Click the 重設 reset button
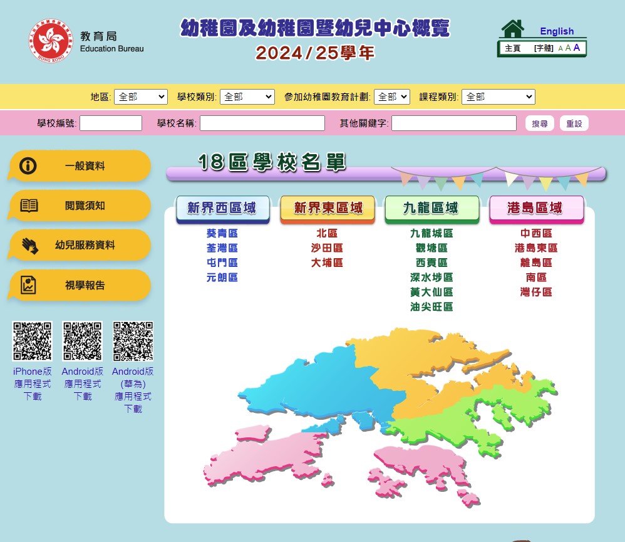This screenshot has height=542, width=625. [574, 123]
